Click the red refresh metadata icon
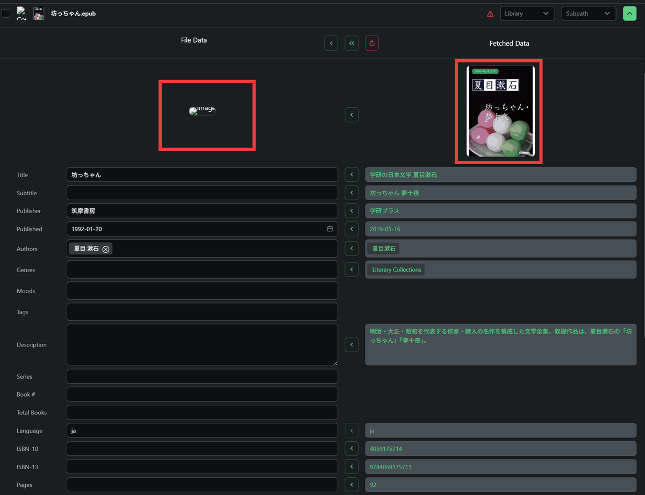 click(x=372, y=43)
